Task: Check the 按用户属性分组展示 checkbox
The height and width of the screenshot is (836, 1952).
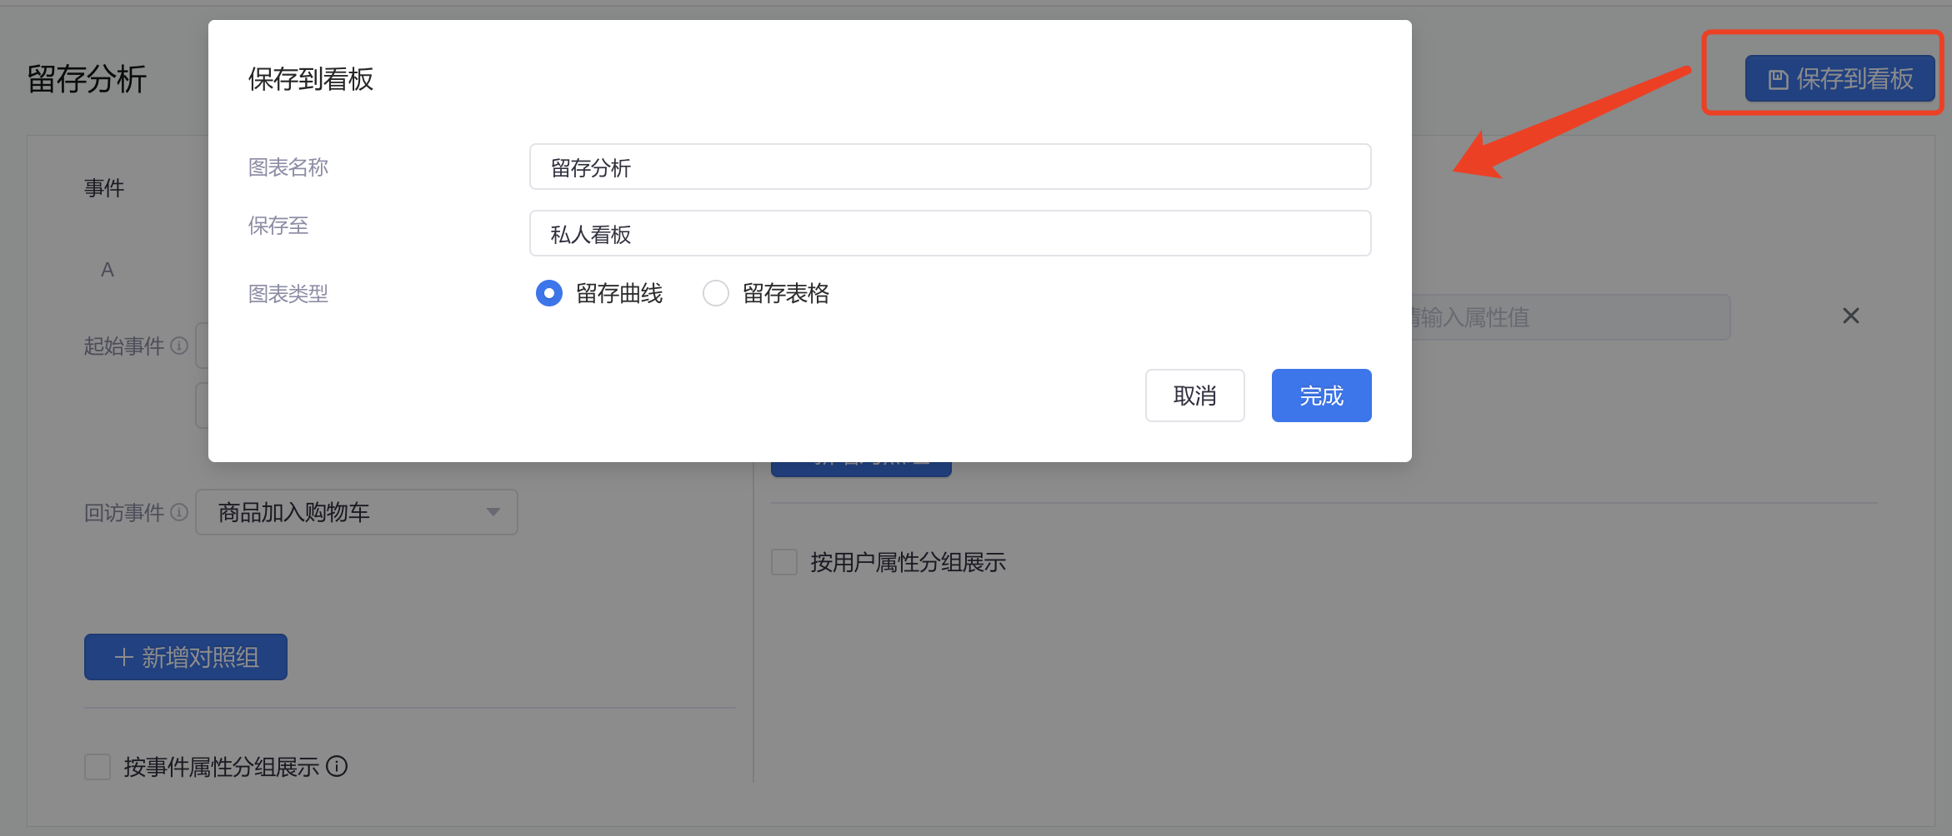Action: [784, 562]
